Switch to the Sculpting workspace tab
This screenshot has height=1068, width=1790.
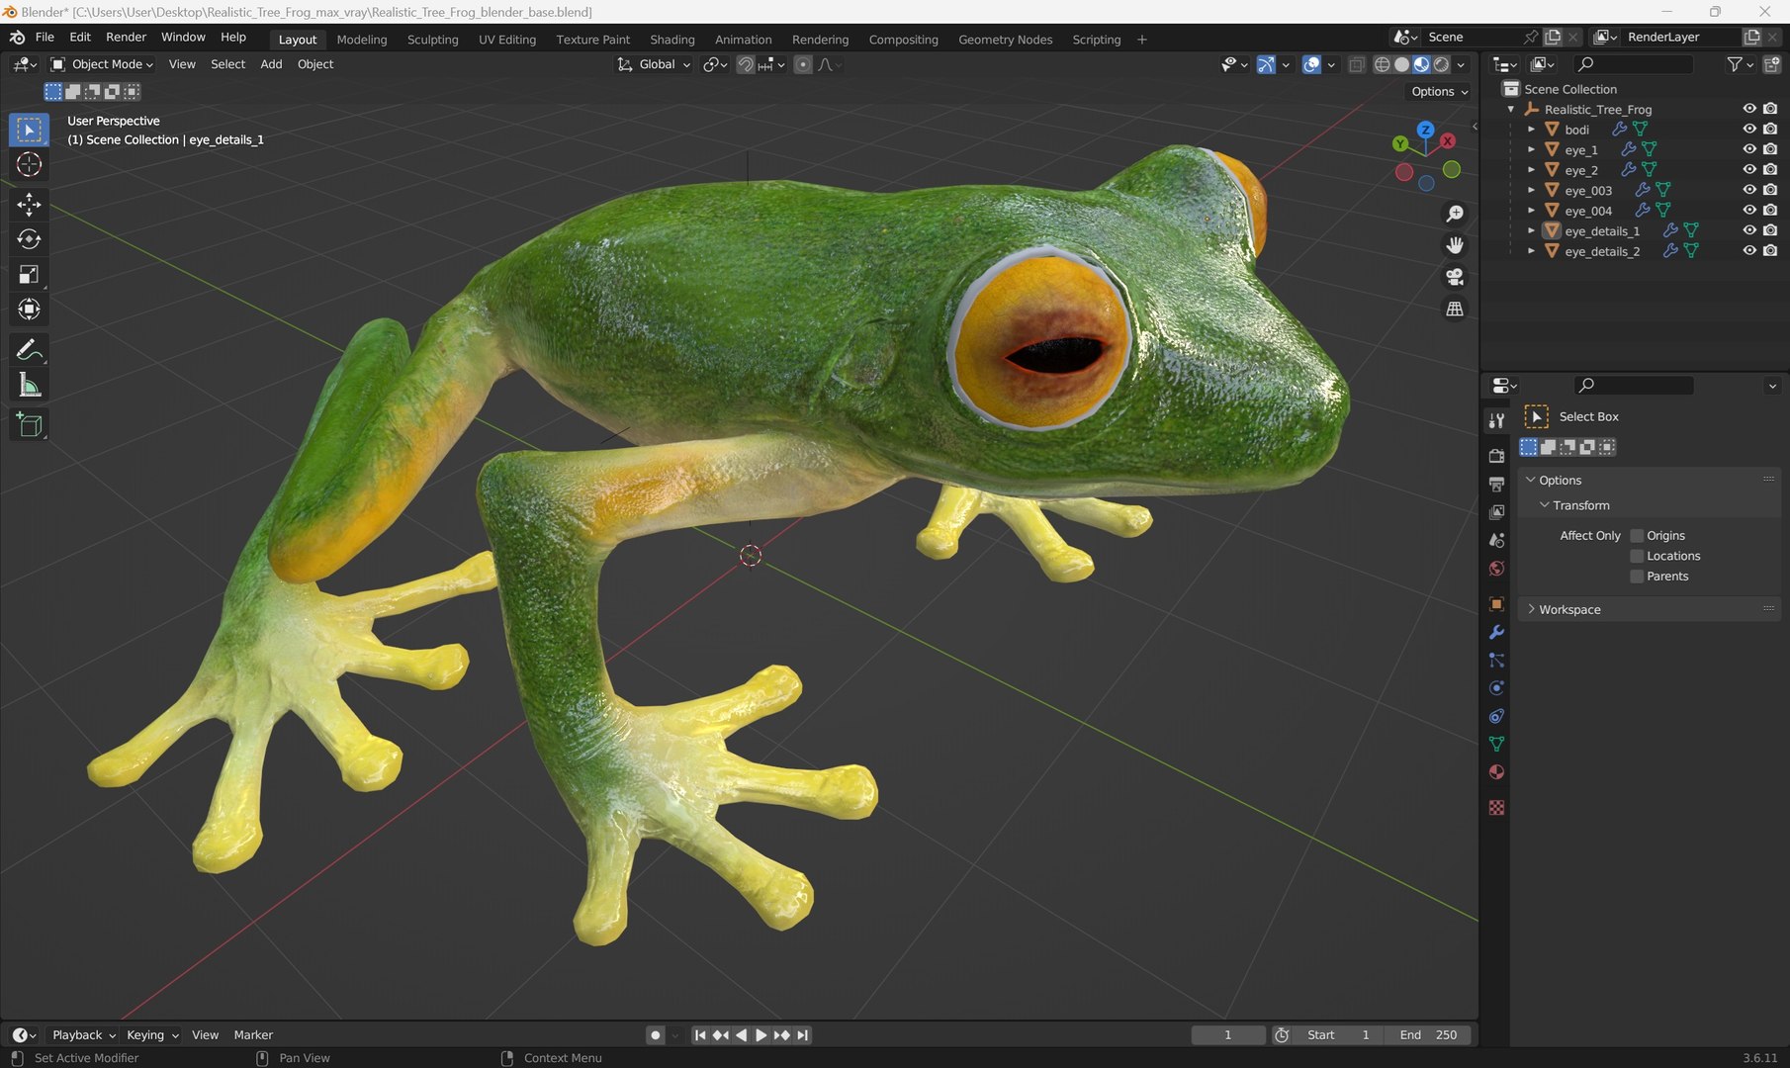[432, 40]
